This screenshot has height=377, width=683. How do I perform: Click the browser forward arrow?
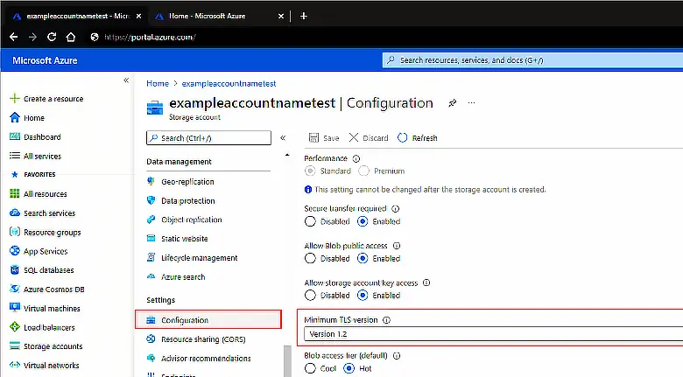pos(32,37)
